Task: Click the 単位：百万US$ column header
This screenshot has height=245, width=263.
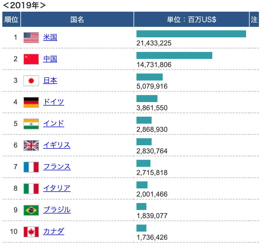Action: [192, 20]
